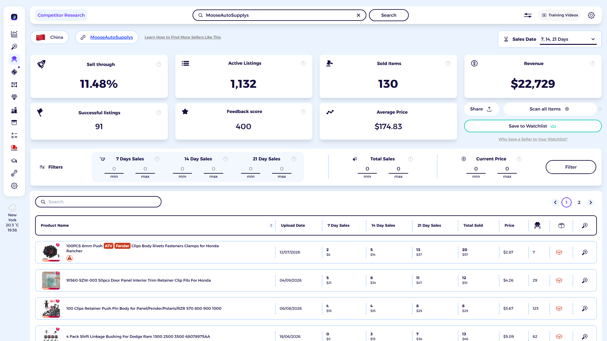Open Learn How to Find More Sellers link

coord(183,37)
